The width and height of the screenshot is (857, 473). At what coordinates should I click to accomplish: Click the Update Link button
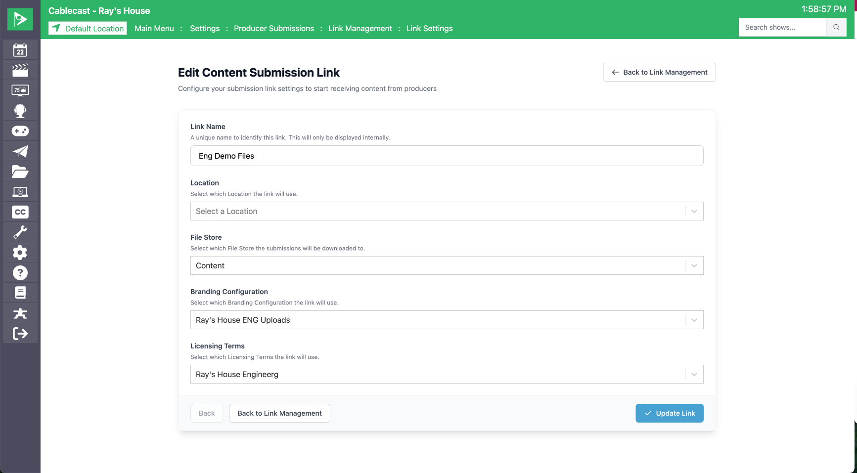(x=670, y=413)
